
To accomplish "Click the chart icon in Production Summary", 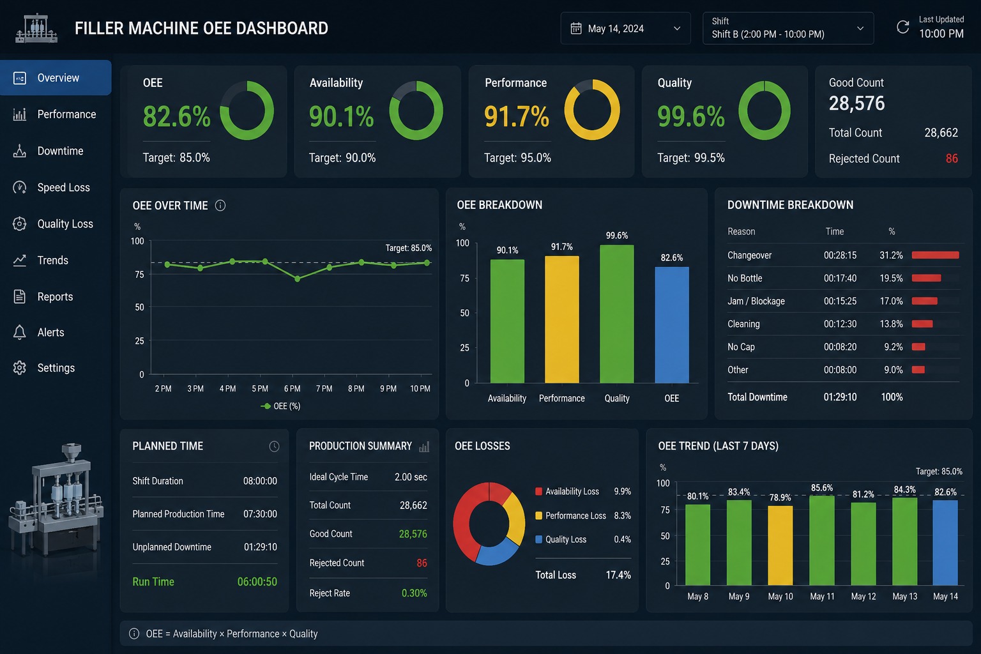I will tap(424, 446).
